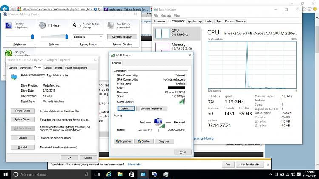Click the browser refresh icon
Image resolution: width=319 pixels, height=179 pixels.
click(99, 9)
